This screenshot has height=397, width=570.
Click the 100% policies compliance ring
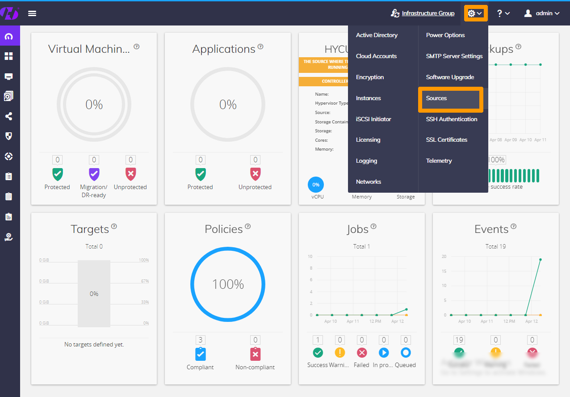coord(228,284)
